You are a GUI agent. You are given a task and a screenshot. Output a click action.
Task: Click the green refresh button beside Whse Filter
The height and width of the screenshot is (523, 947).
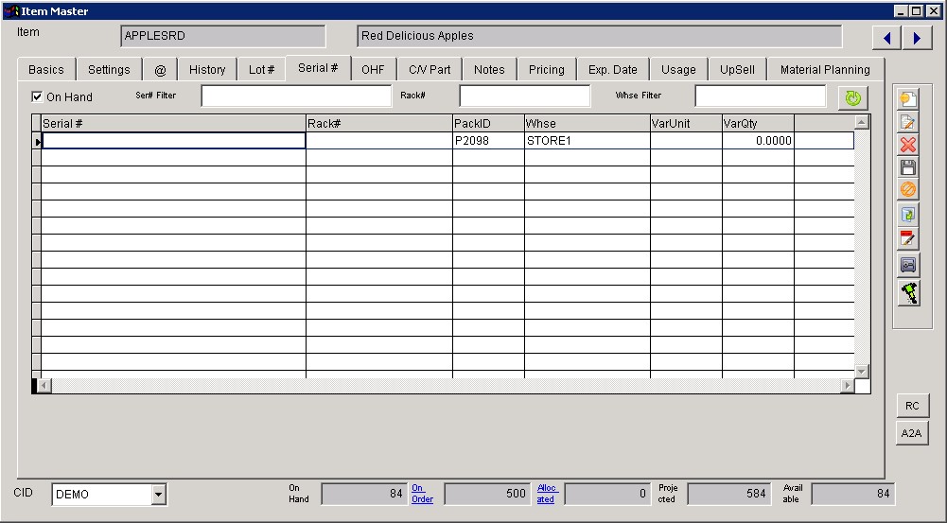pyautogui.click(x=852, y=97)
